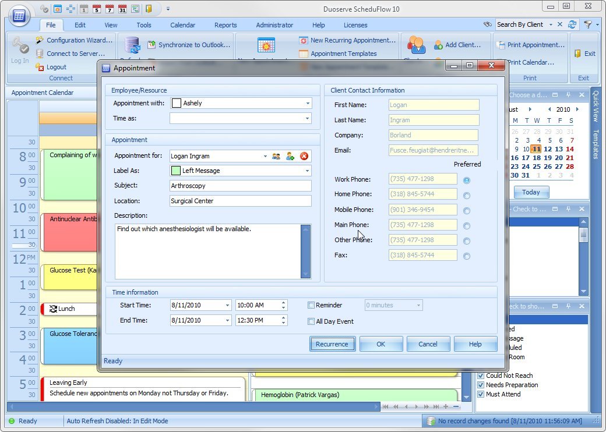
Task: Open the Start Time date dropdown
Action: pyautogui.click(x=228, y=305)
